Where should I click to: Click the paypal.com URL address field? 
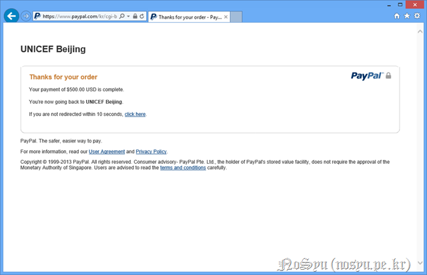click(x=80, y=15)
